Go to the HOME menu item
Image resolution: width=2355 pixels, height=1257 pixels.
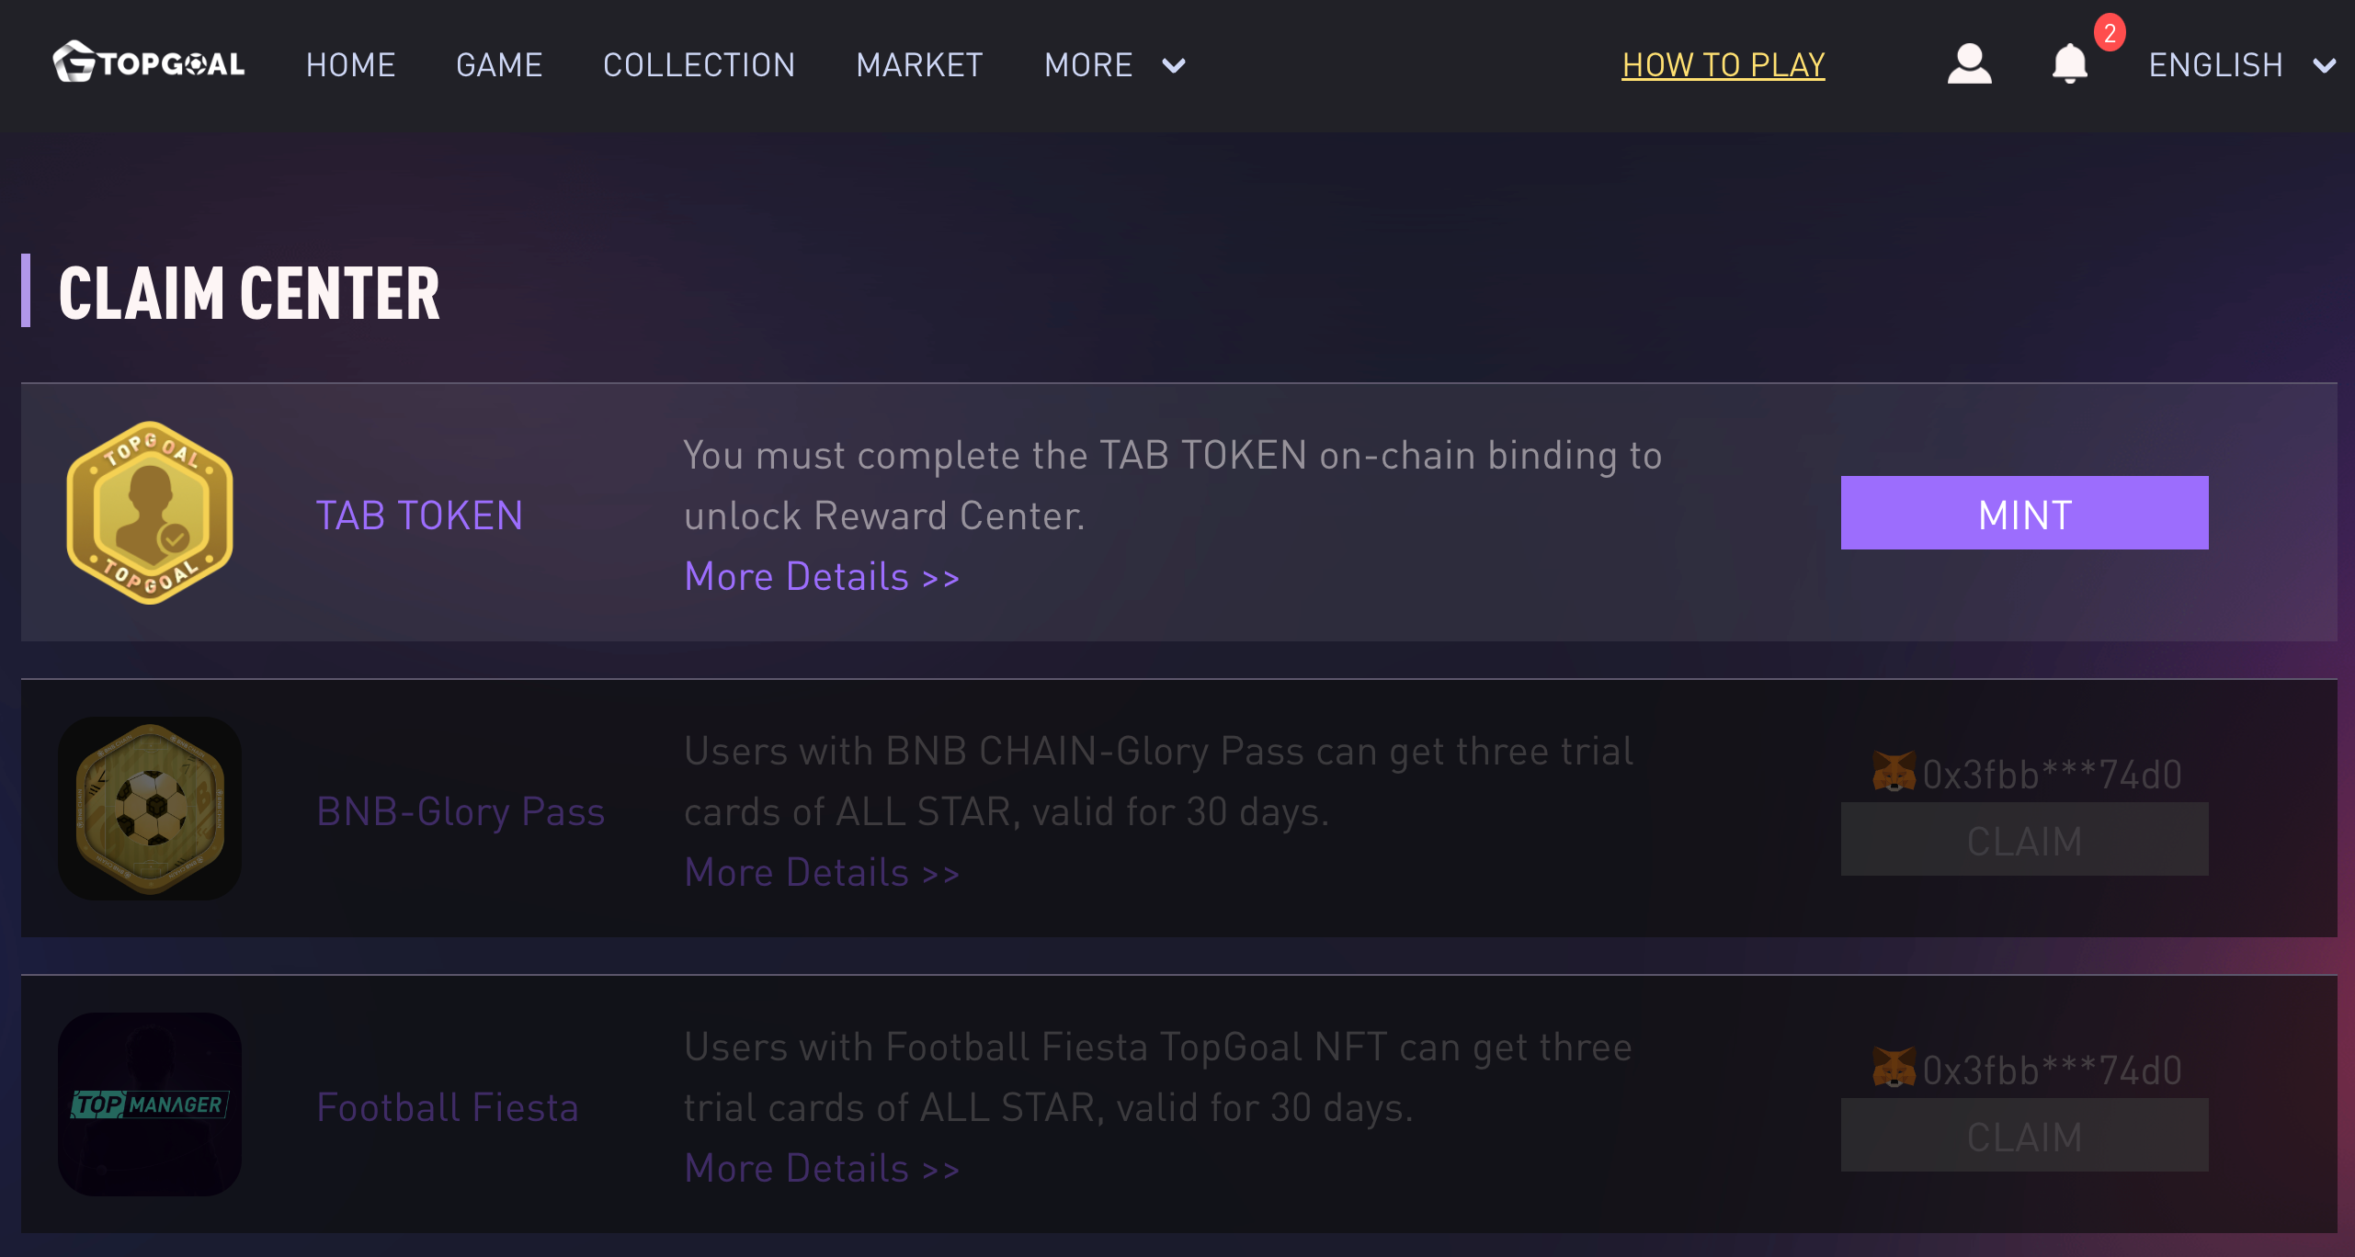click(350, 65)
